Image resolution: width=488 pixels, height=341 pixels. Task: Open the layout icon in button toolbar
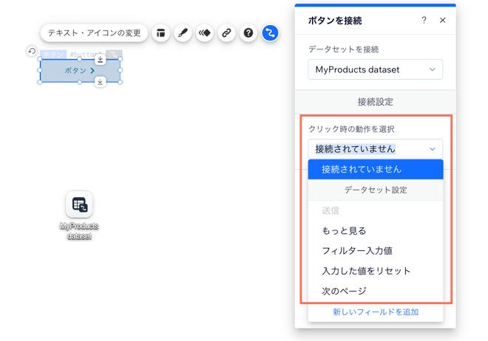[161, 32]
